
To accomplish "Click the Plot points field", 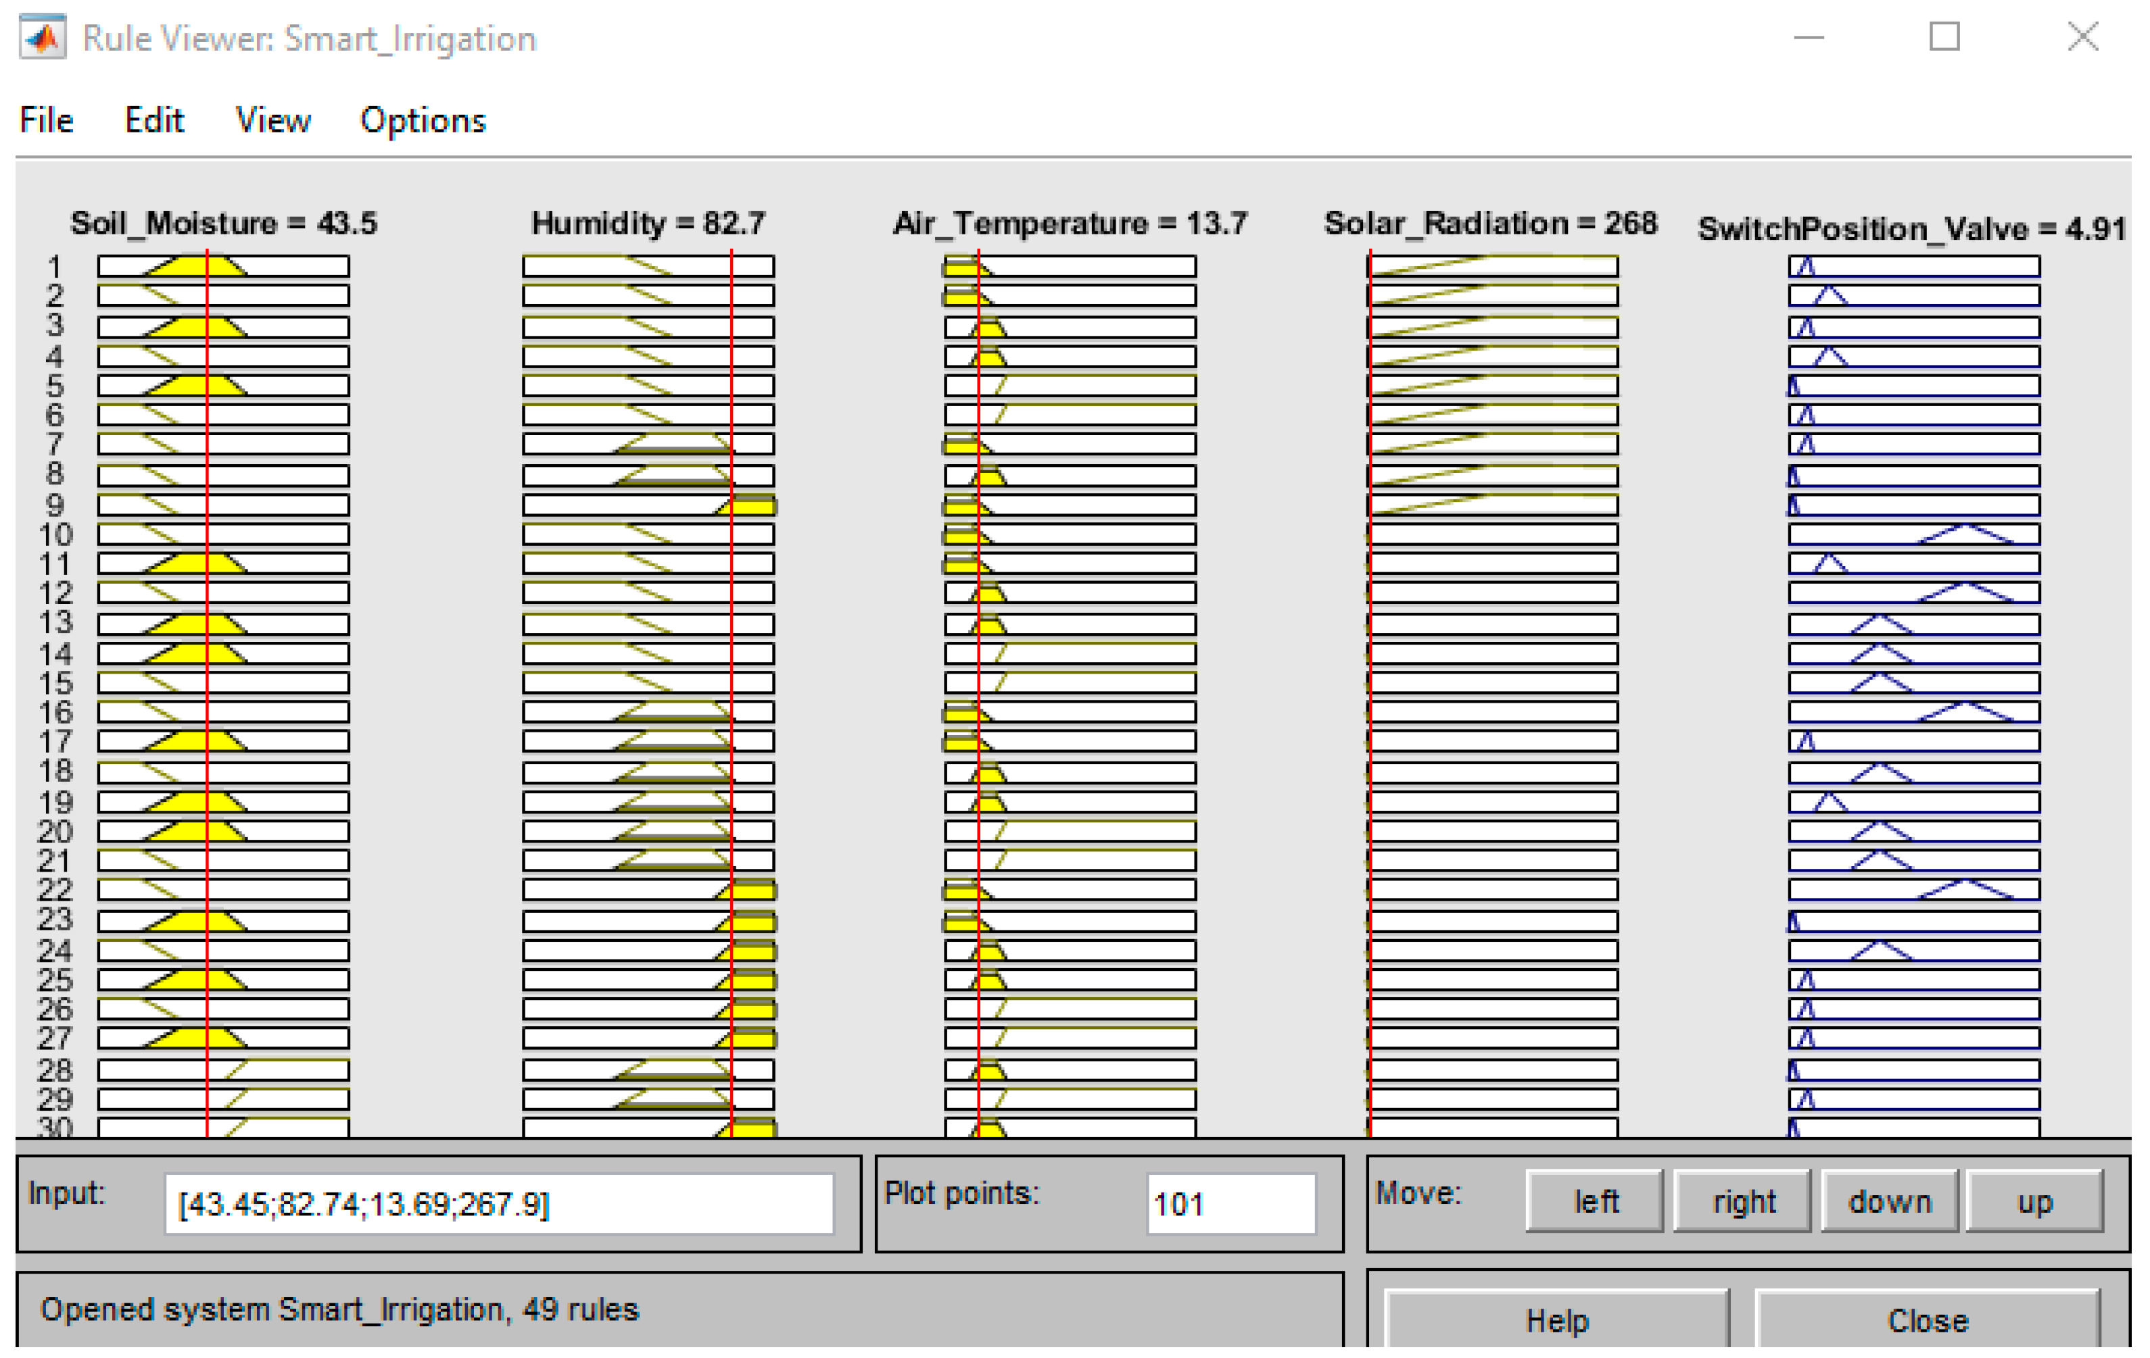I will (x=1231, y=1204).
